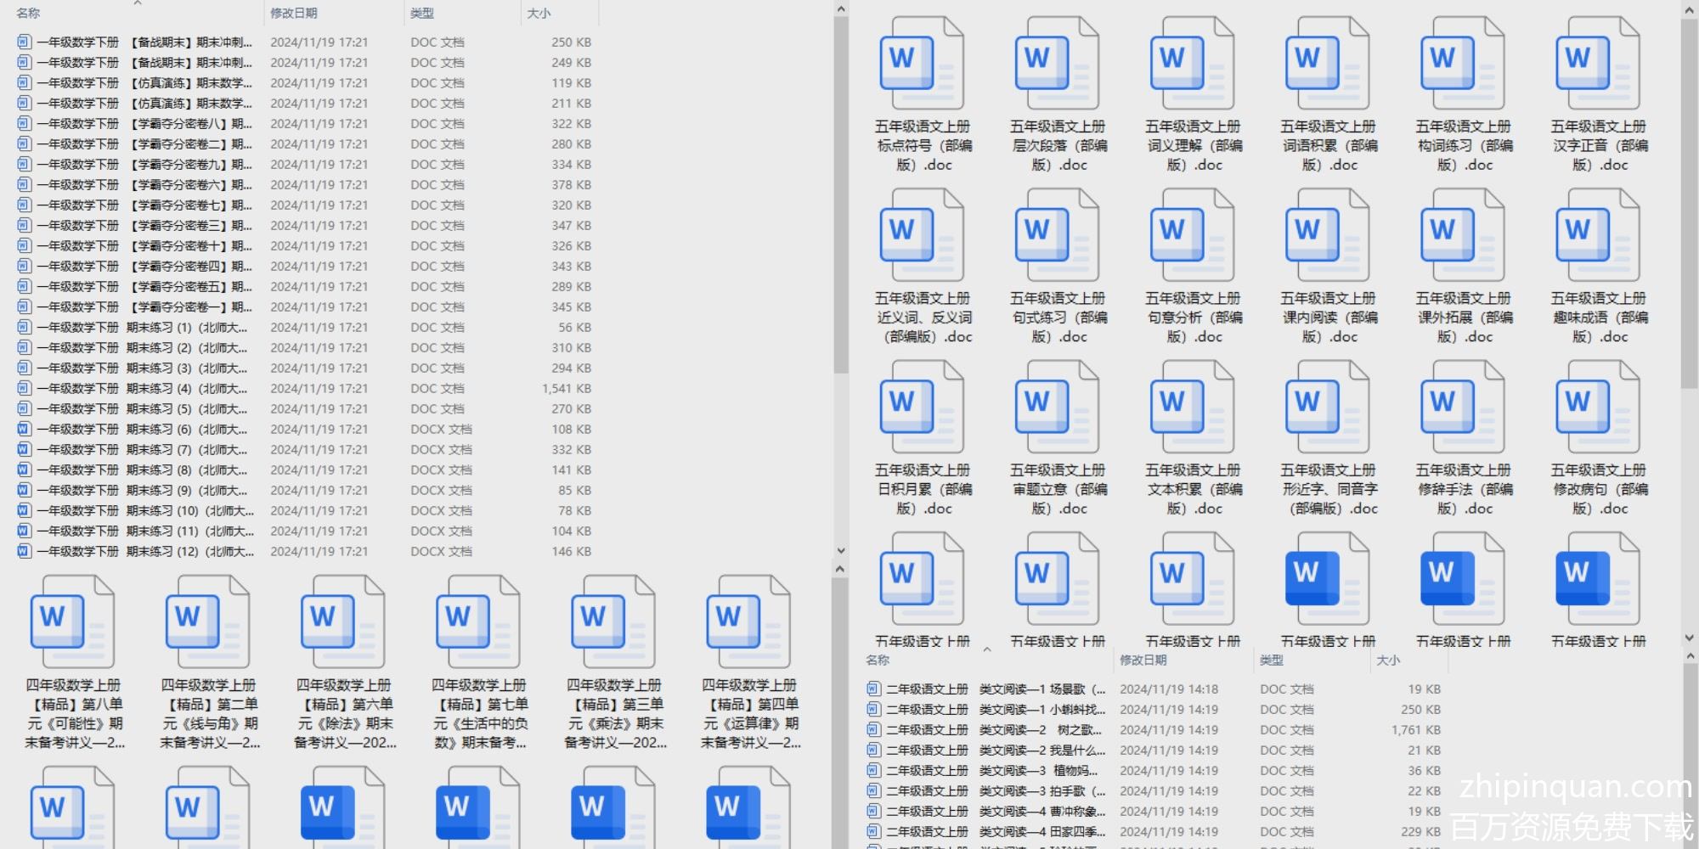Click sort arrow above 名称 in 一年级数学 list
Screen dimensions: 1699x849
tap(138, 3)
